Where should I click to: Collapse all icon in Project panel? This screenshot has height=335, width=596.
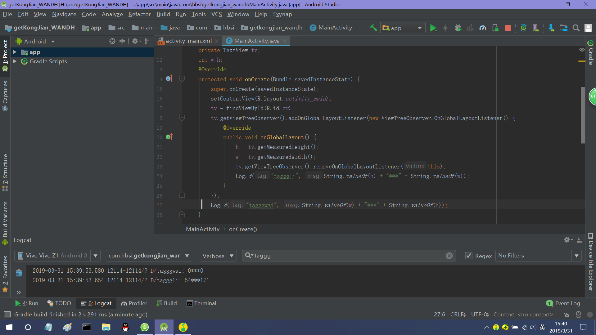(x=122, y=41)
